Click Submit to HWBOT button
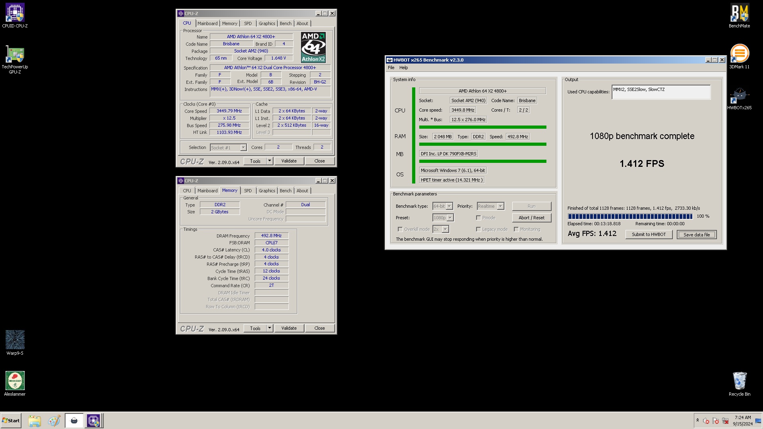 (x=649, y=234)
